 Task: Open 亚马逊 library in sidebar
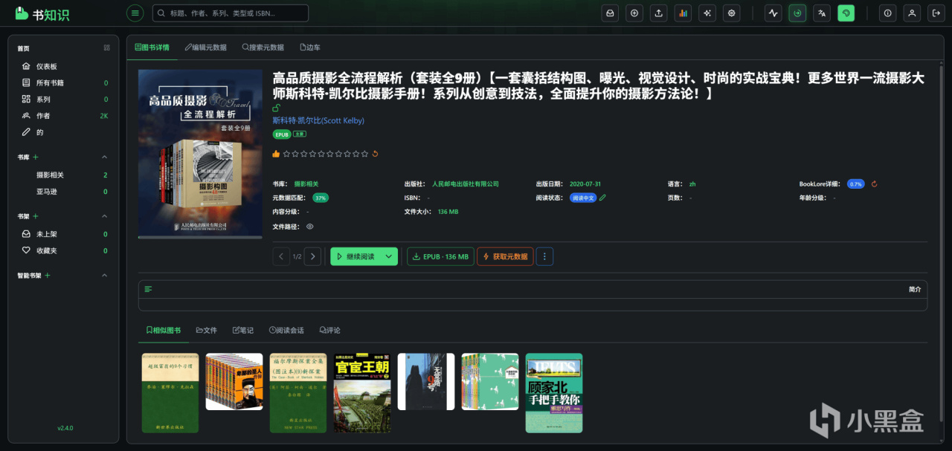tap(65, 191)
